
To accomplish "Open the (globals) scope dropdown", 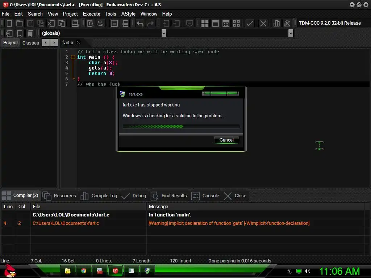I will click(x=164, y=33).
